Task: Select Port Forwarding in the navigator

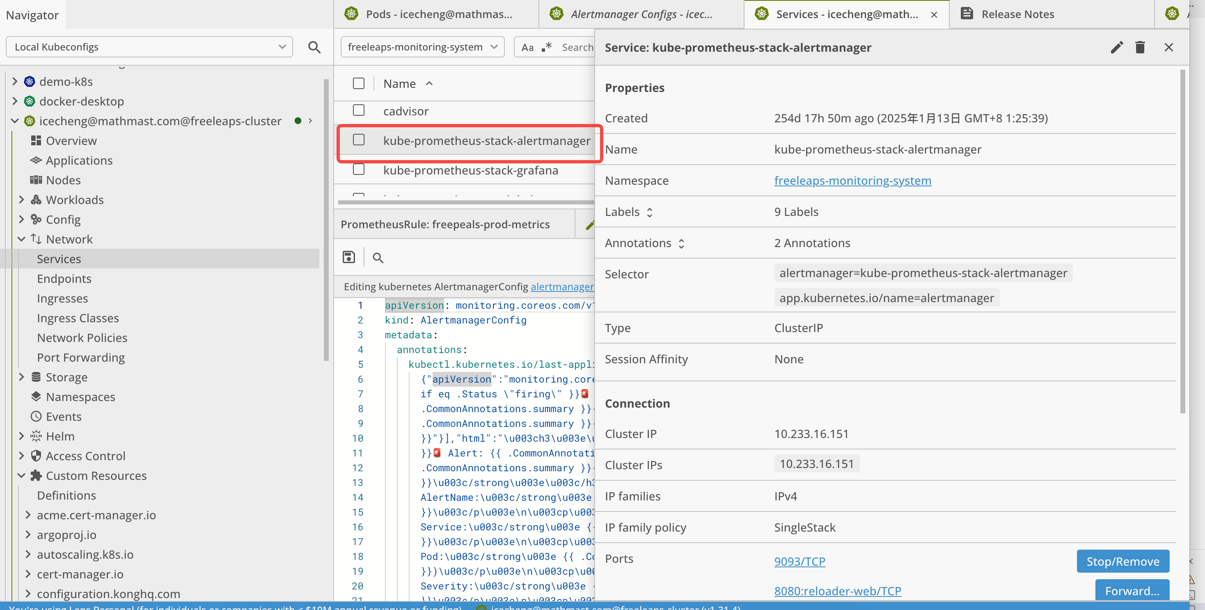Action: [80, 358]
